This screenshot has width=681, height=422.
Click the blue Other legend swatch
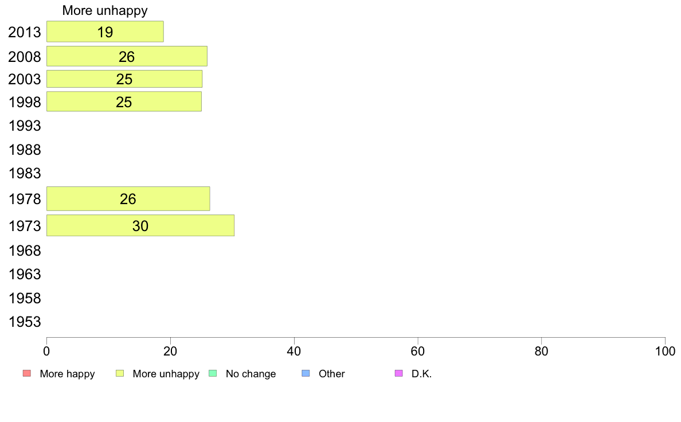[x=306, y=374]
